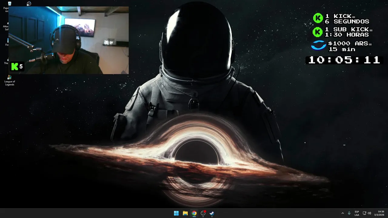Select the OBS desktop shortcut icon
388x218 pixels.
click(x=29, y=4)
